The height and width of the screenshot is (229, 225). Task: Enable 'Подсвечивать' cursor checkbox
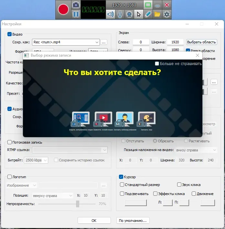pos(122,194)
